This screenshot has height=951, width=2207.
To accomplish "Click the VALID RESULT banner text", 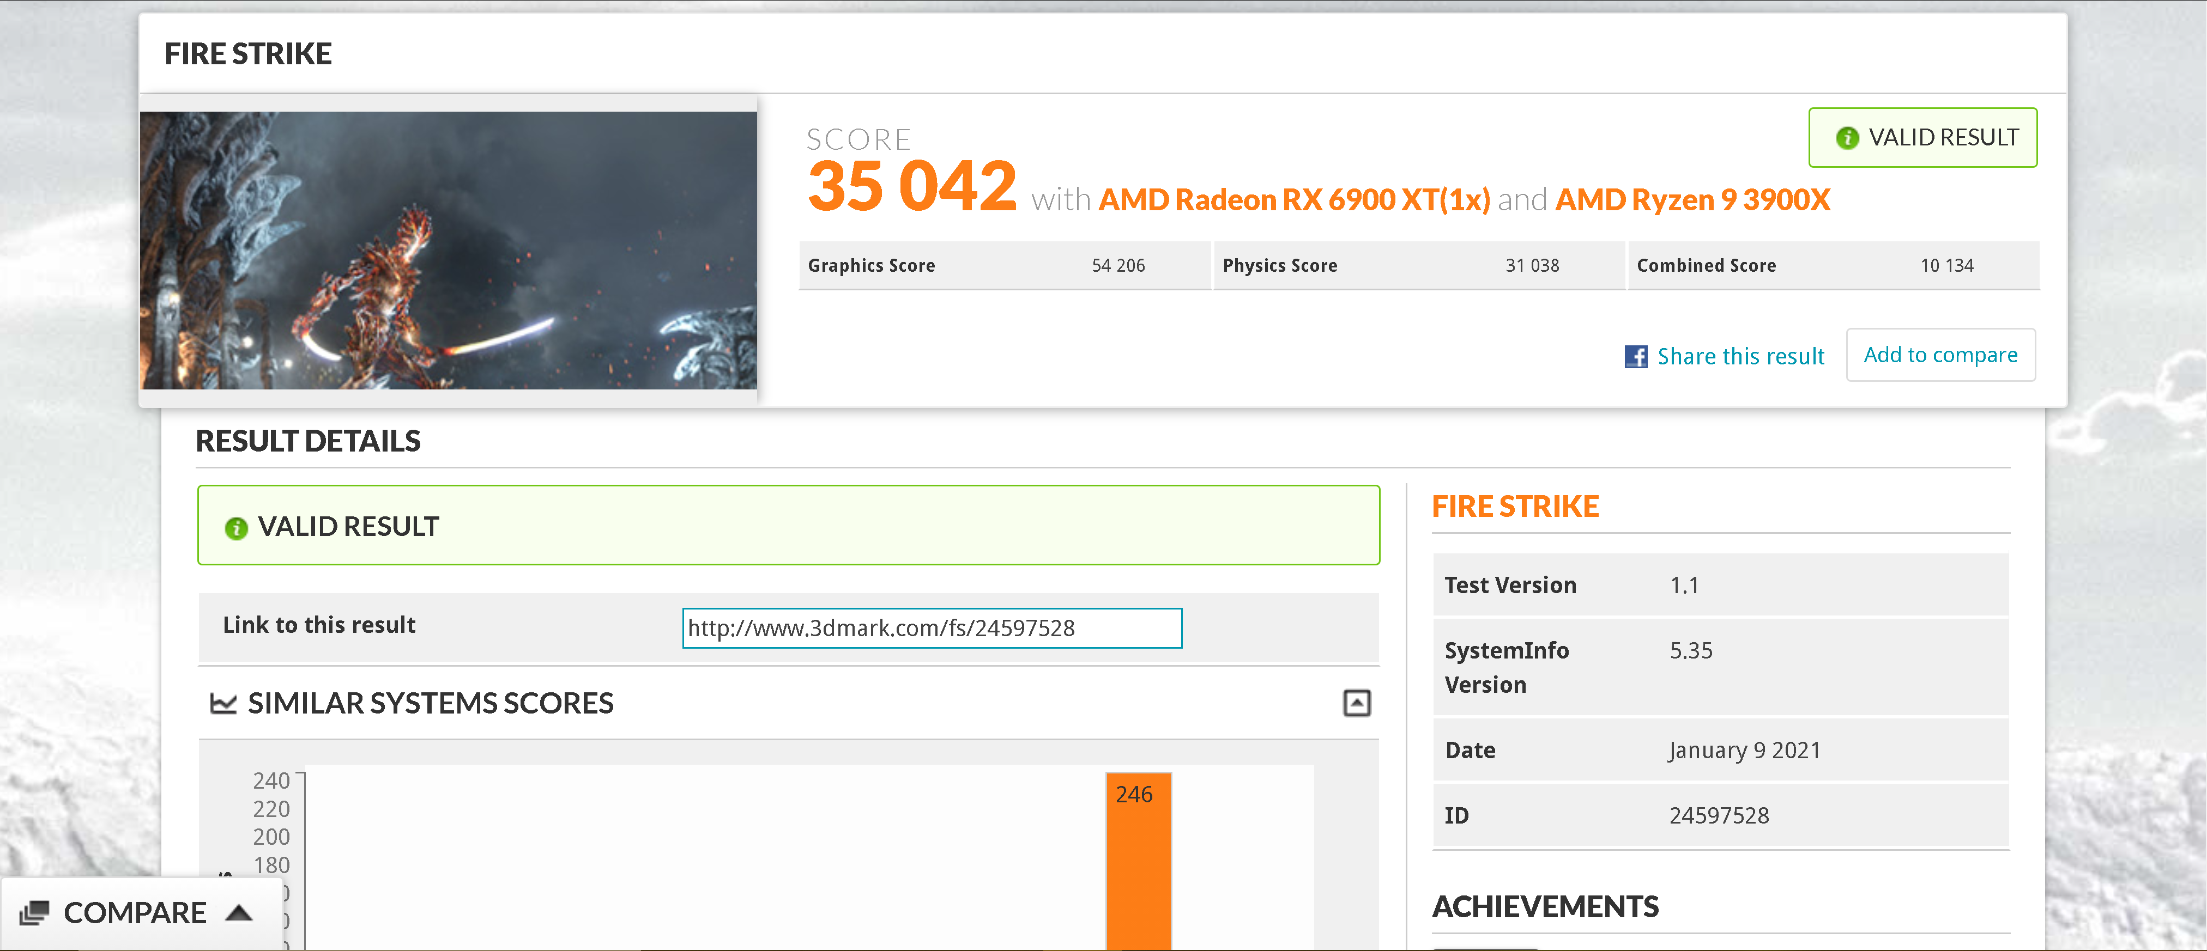I will click(x=348, y=527).
